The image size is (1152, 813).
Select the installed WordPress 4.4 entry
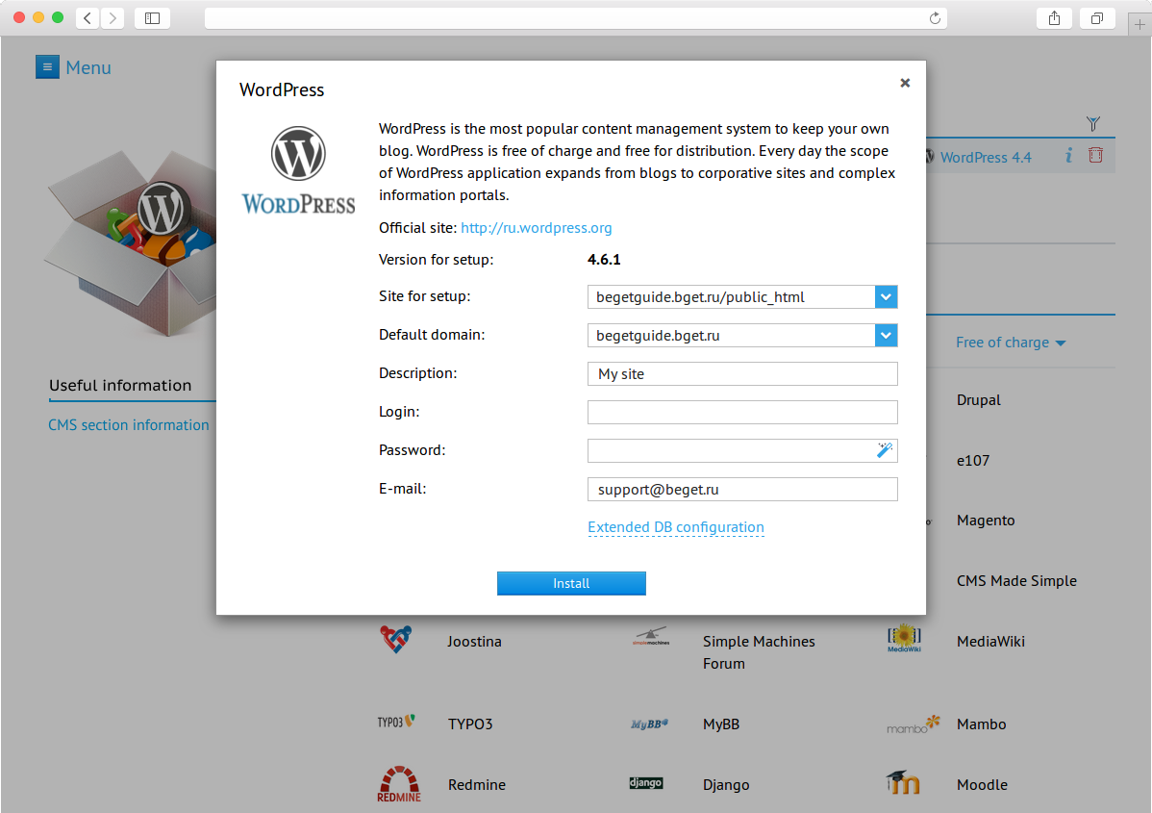[x=986, y=157]
